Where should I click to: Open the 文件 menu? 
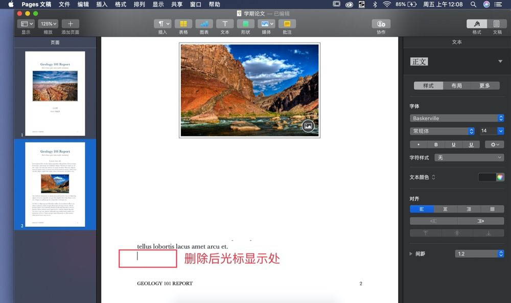pyautogui.click(x=64, y=4)
